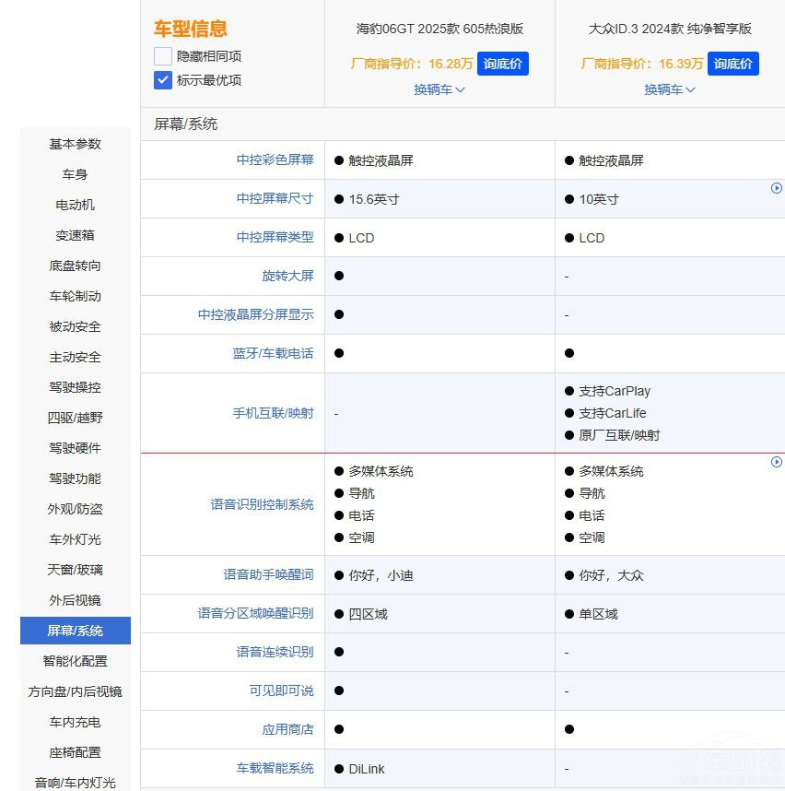Open 主动安全 sidebar item
Screen dimensions: 785x791
(76, 357)
